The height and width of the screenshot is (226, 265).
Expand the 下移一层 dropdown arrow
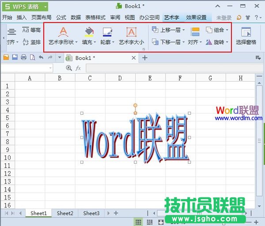tap(184, 42)
